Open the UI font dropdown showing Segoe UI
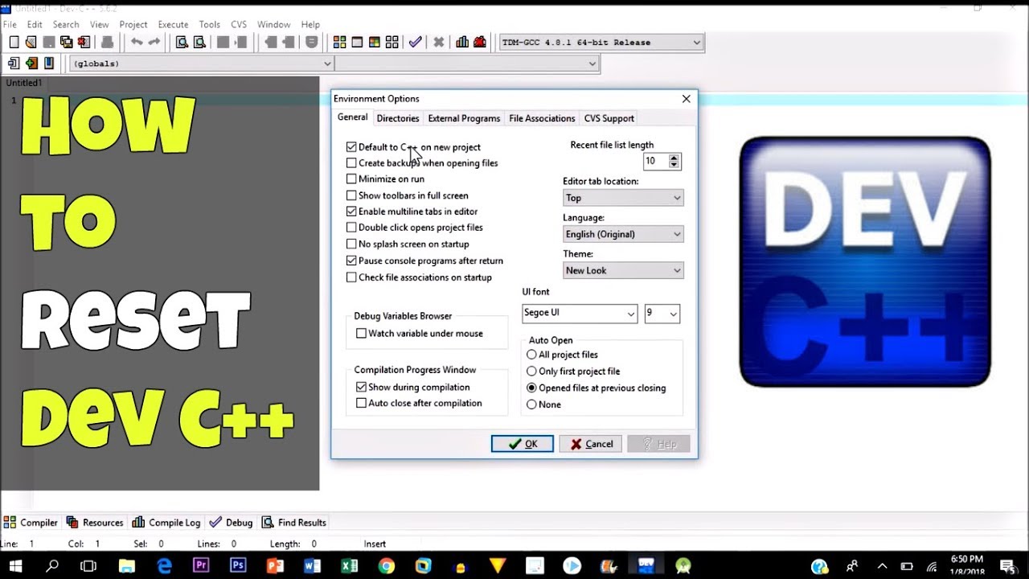The height and width of the screenshot is (579, 1029). [x=580, y=313]
